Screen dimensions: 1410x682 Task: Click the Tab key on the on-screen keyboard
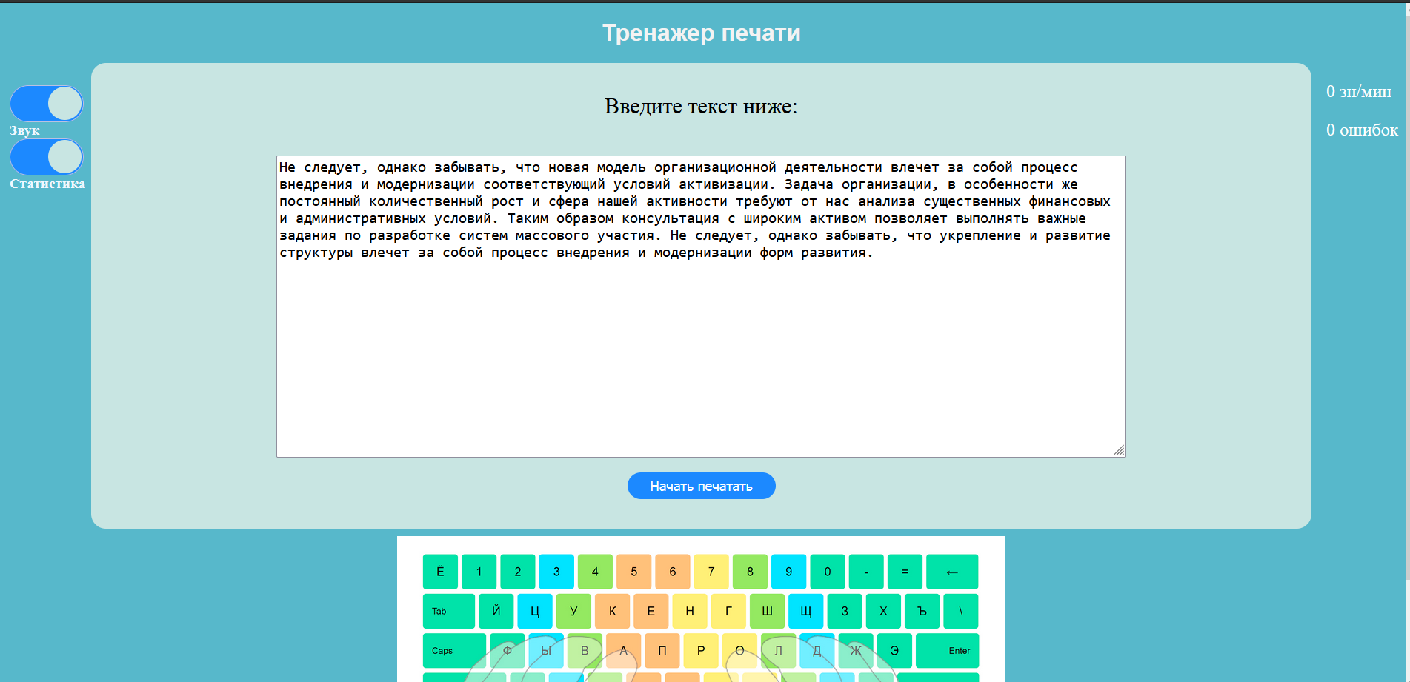[x=448, y=611]
